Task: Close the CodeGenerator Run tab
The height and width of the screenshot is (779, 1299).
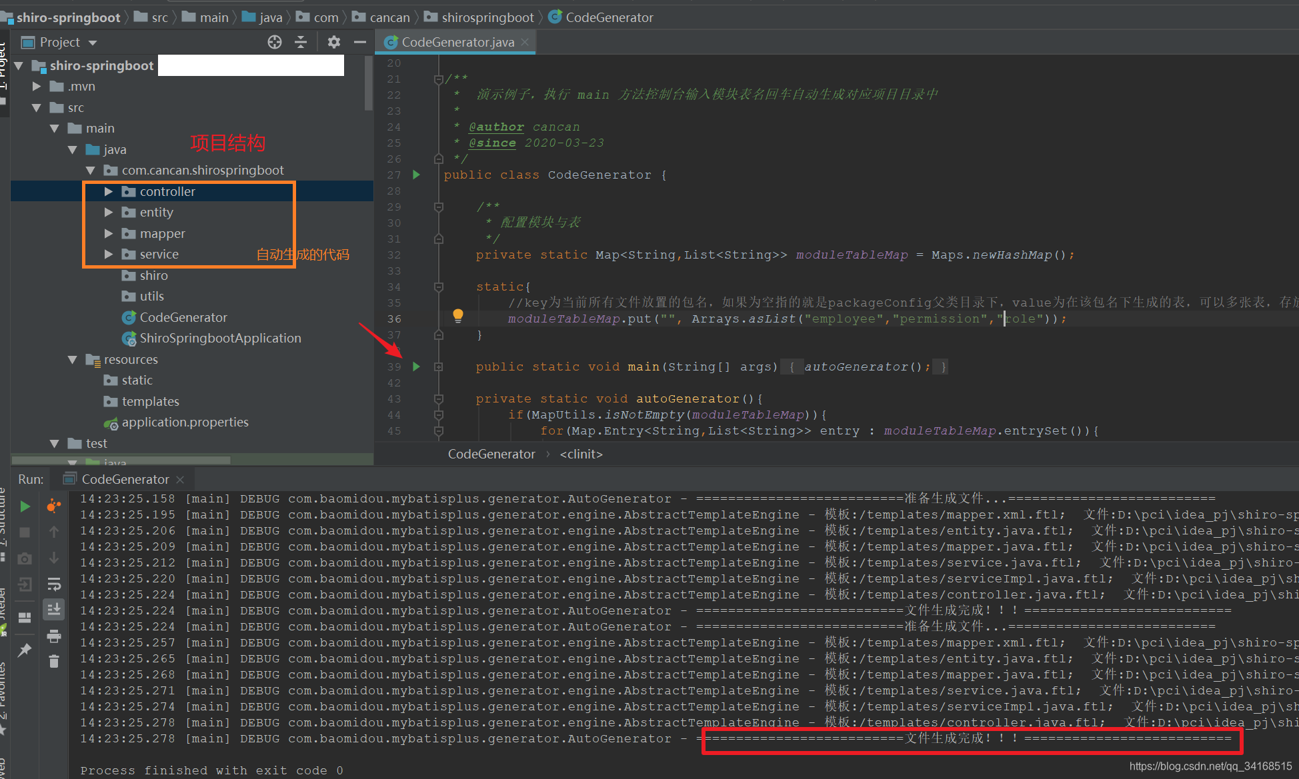Action: pos(180,479)
